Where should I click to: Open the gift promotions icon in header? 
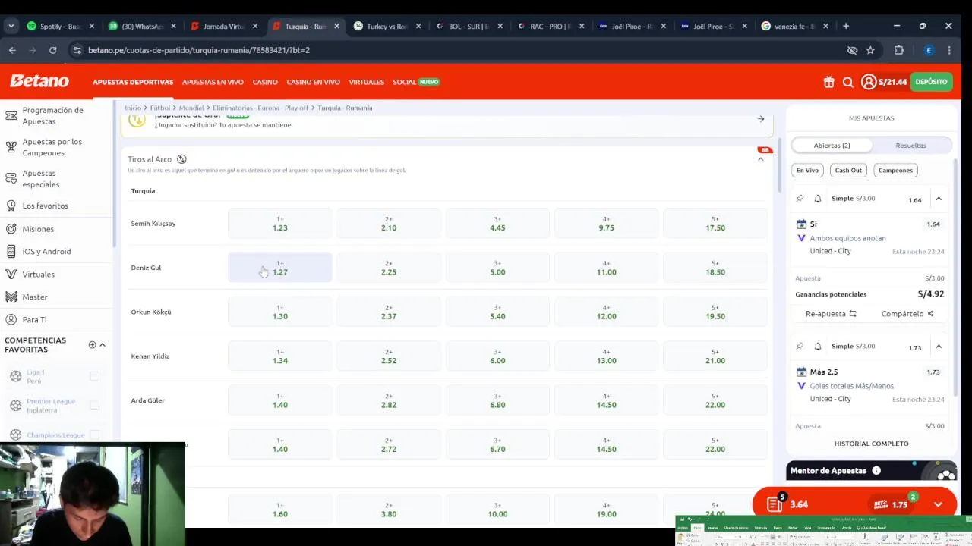pos(828,82)
